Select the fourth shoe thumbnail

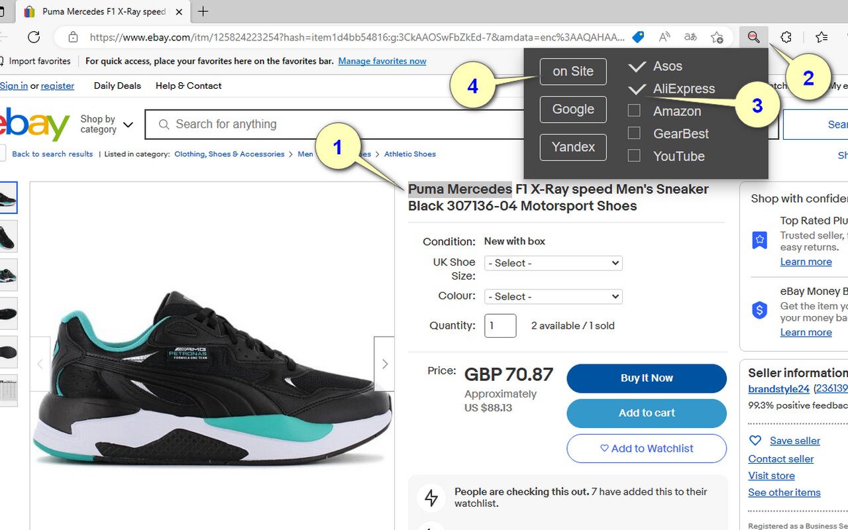pyautogui.click(x=8, y=313)
